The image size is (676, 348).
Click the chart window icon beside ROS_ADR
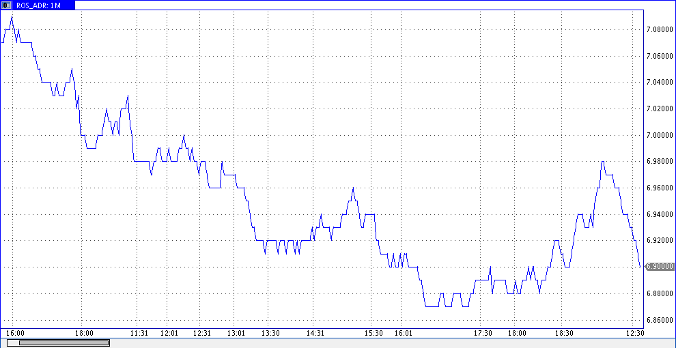(6, 5)
